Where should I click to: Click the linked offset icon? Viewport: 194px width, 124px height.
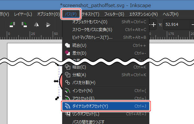(x=68, y=114)
